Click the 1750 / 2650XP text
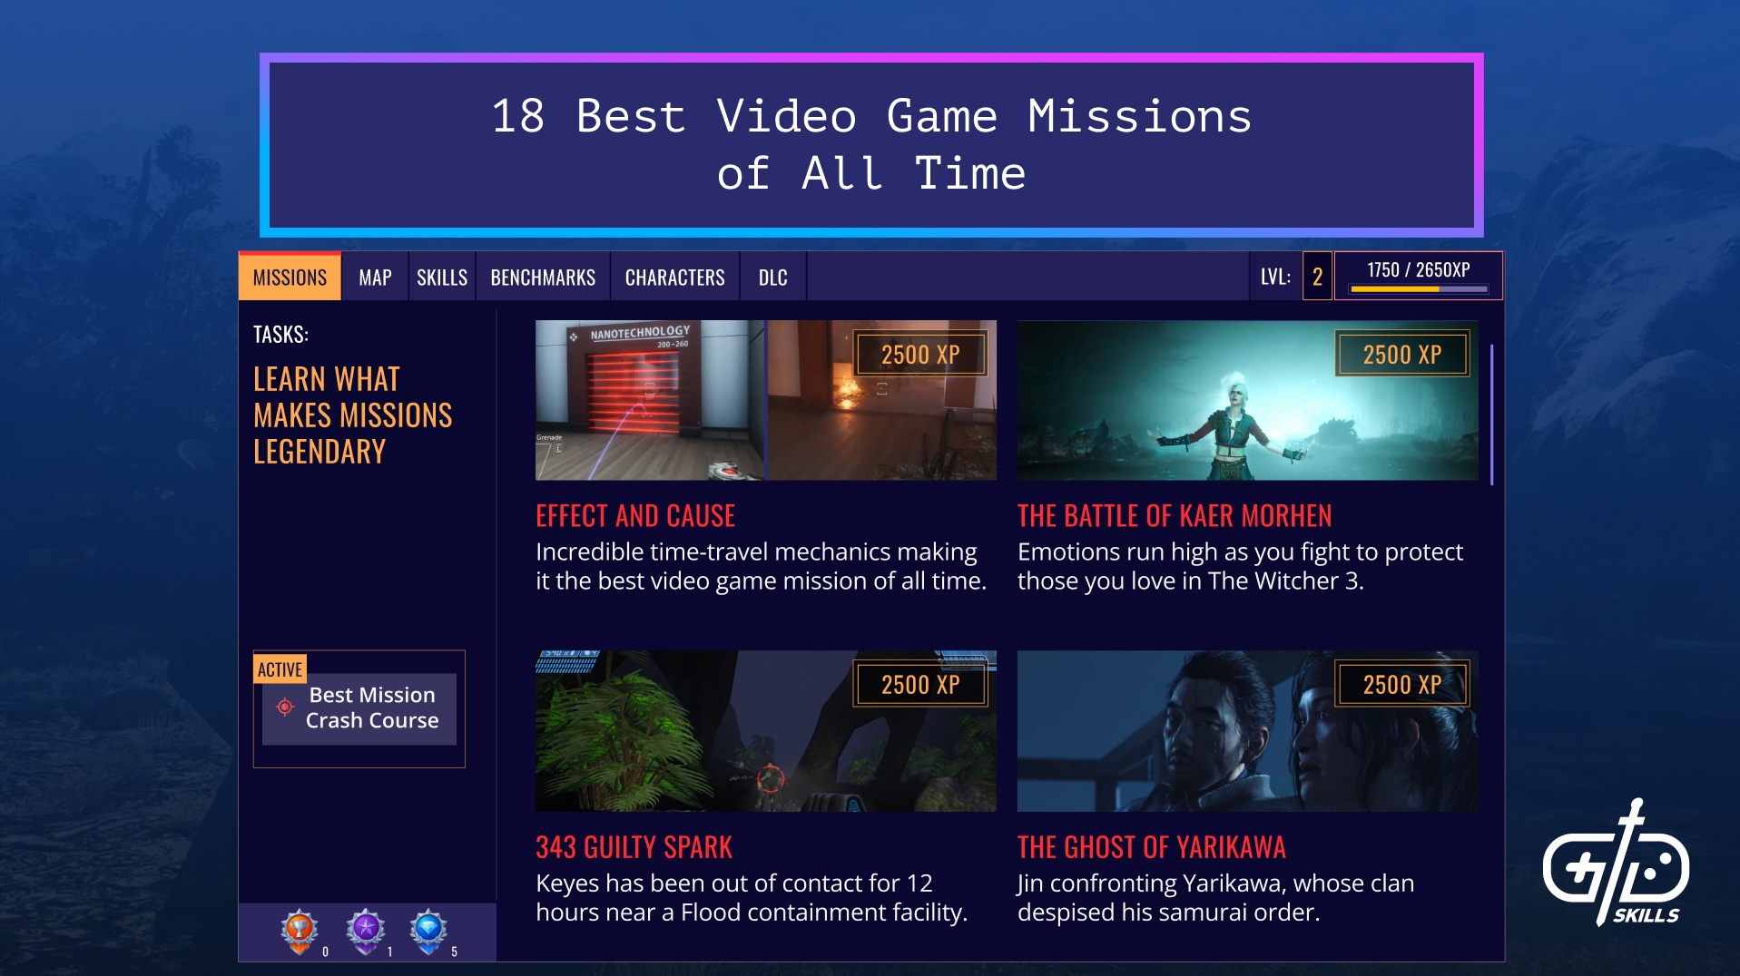This screenshot has width=1740, height=976. pos(1419,269)
